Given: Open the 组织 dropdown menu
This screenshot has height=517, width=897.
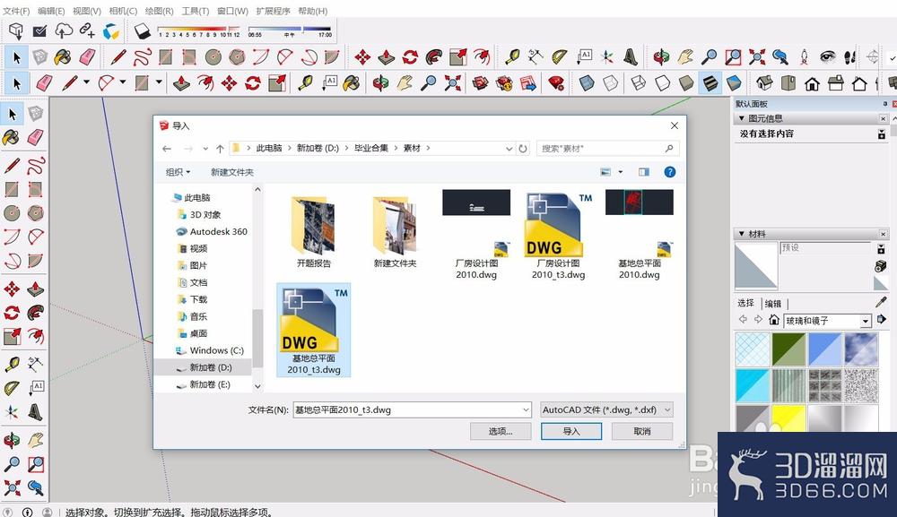Looking at the screenshot, I should 178,172.
